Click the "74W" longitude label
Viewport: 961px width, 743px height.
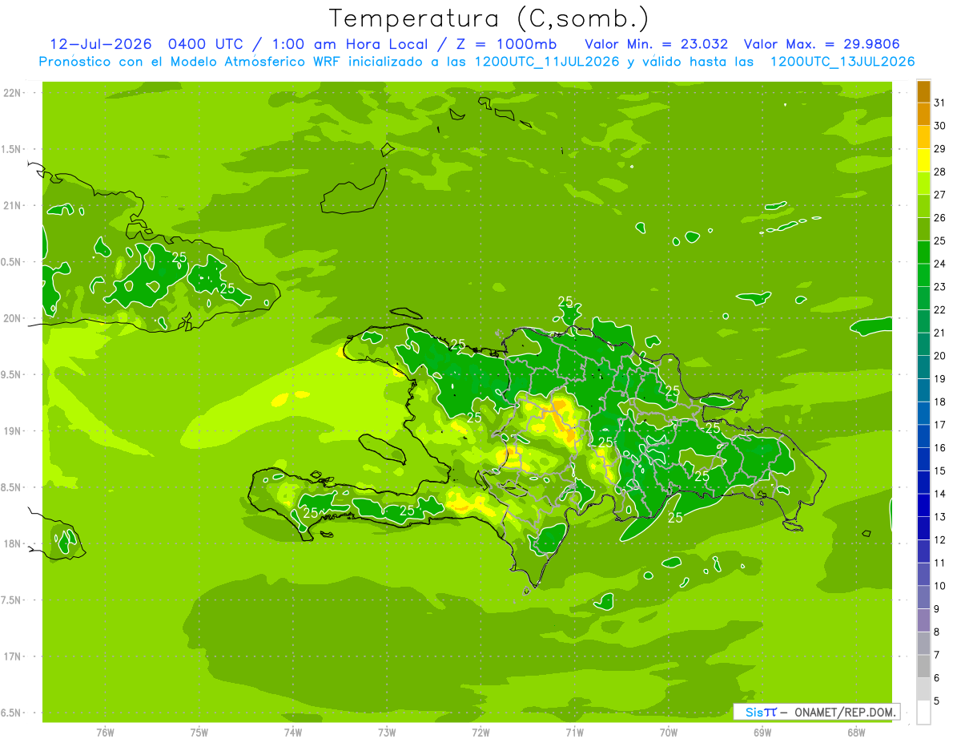293,733
